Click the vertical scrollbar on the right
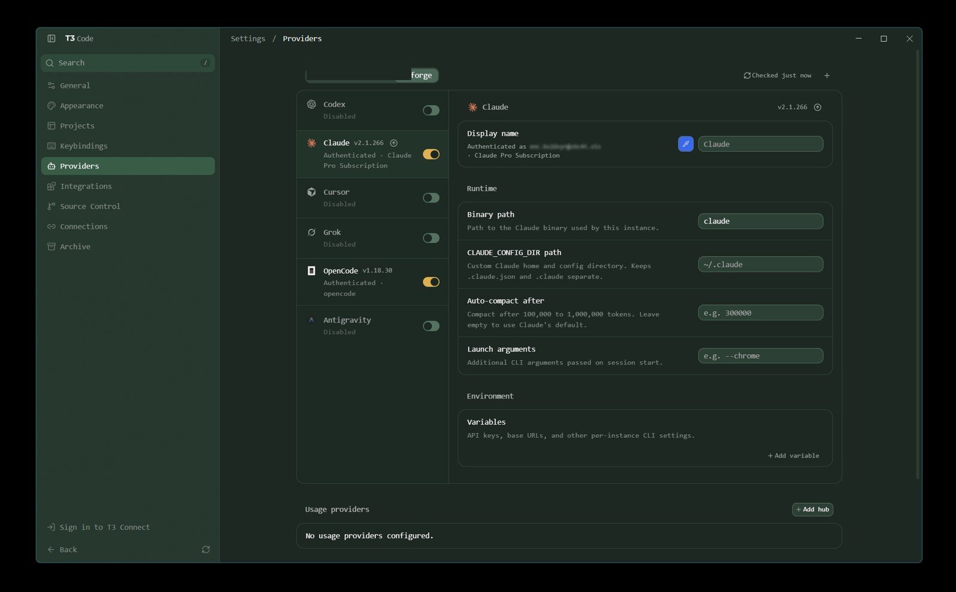This screenshot has width=956, height=592. pos(918,264)
